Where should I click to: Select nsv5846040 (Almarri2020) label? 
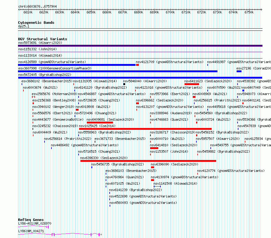(145, 81)
